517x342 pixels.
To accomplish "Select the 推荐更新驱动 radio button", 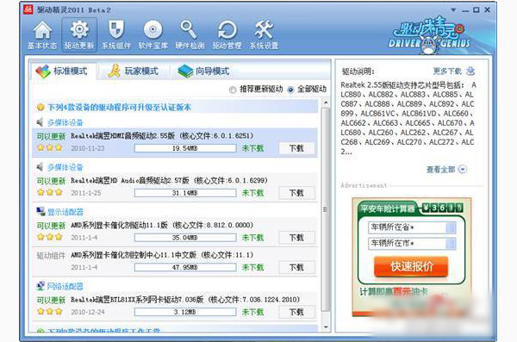I will (x=233, y=90).
